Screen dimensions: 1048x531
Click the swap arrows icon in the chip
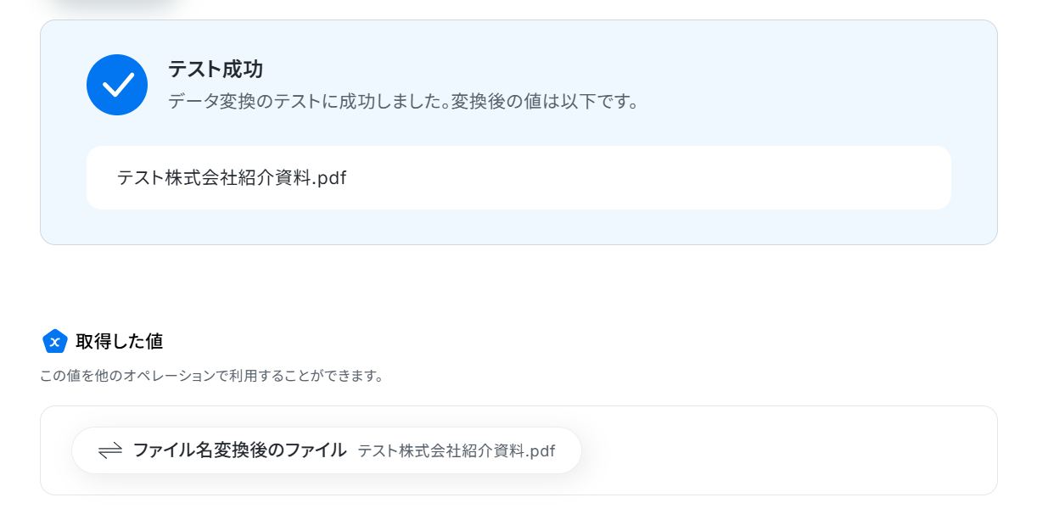110,450
